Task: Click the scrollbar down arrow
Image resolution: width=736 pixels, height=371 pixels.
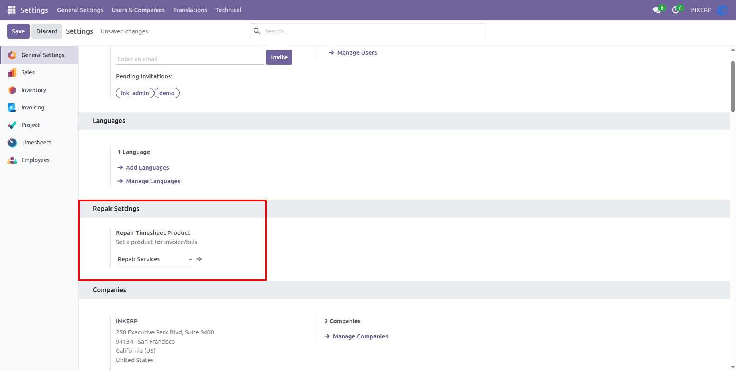Action: (733, 367)
